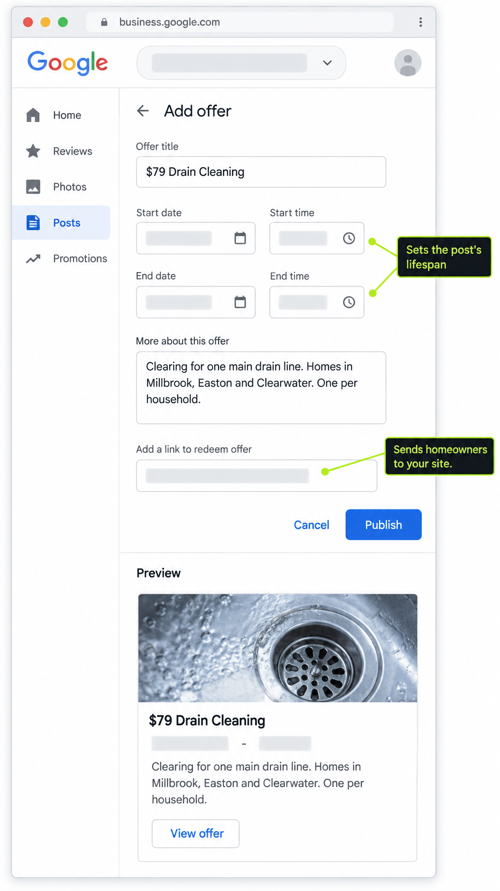Viewport: 500px width, 891px height.
Task: Open the browser three-dot menu
Action: (x=420, y=22)
